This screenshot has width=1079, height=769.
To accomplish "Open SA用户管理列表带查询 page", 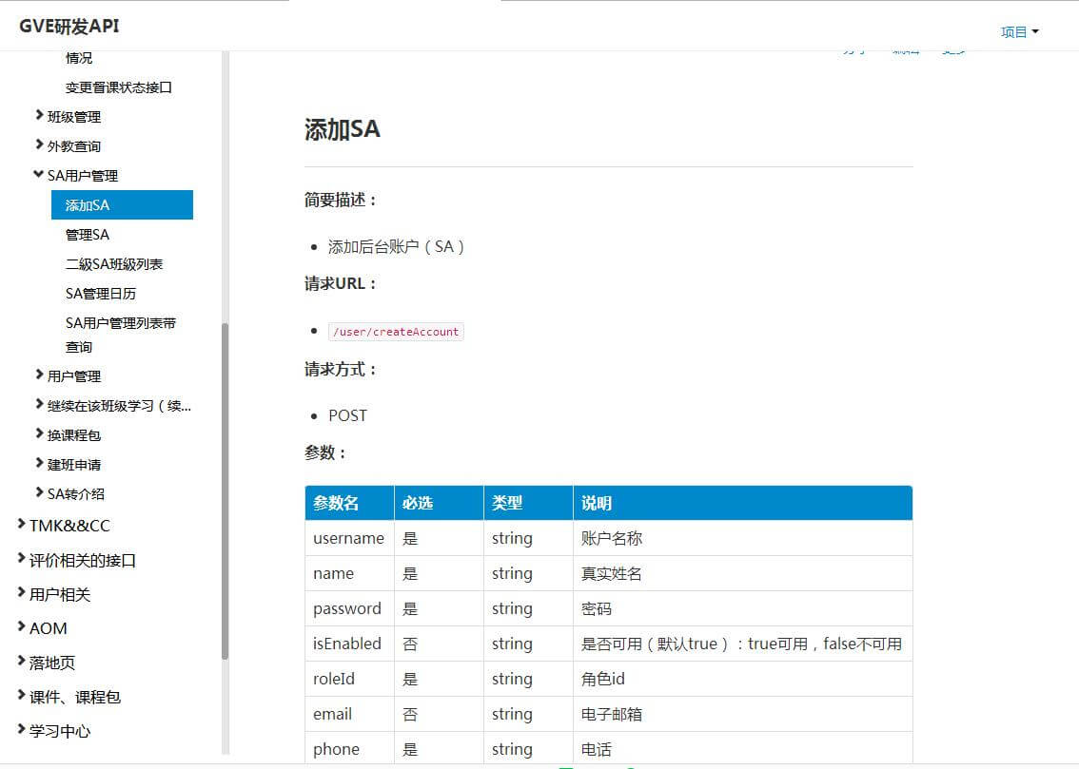I will coord(120,323).
